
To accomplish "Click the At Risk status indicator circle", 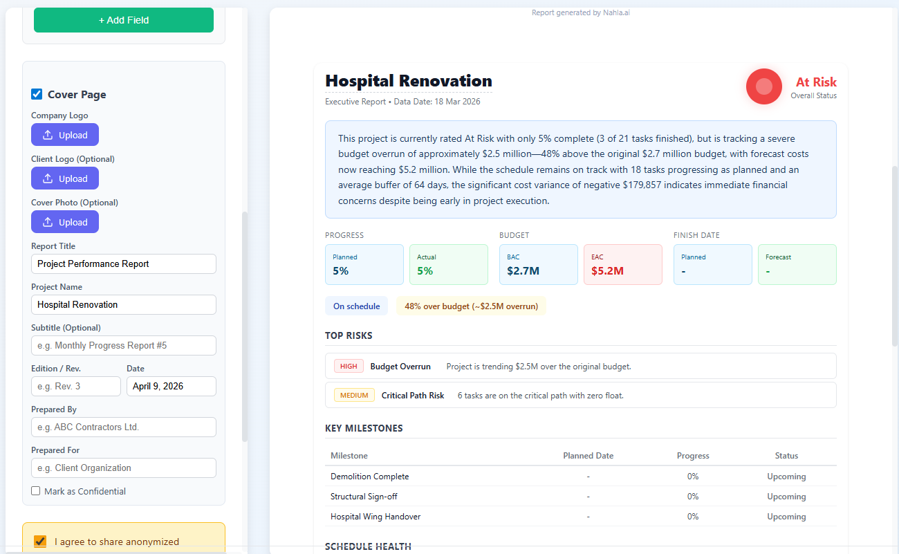I will coord(764,86).
